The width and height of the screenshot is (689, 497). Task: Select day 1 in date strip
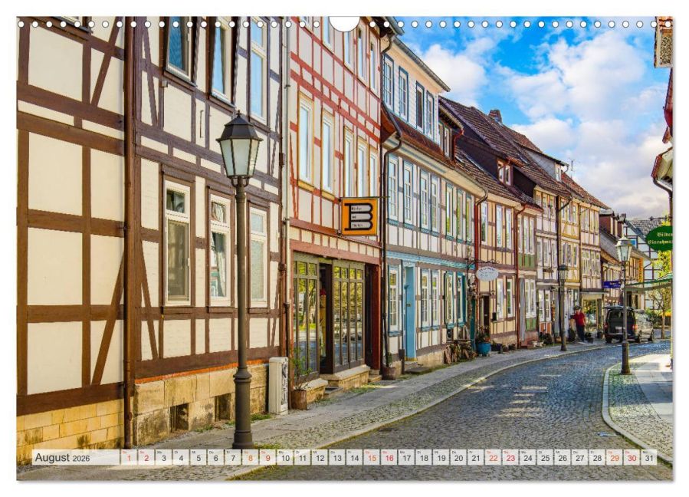click(128, 458)
